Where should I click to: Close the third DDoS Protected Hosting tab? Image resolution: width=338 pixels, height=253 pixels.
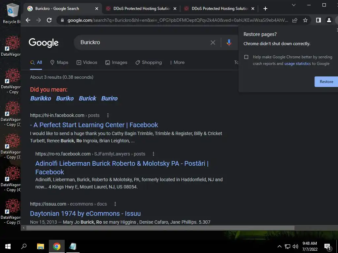(253, 9)
